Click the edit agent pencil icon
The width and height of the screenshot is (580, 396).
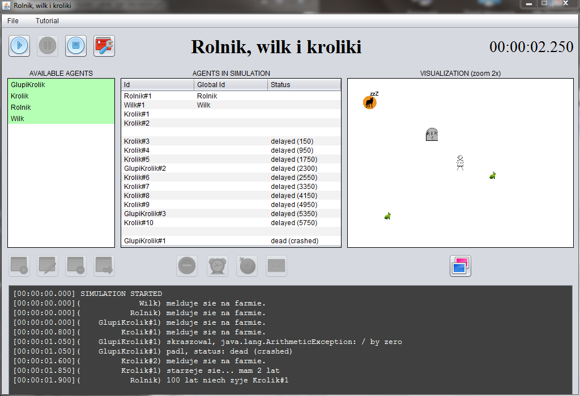pos(48,266)
